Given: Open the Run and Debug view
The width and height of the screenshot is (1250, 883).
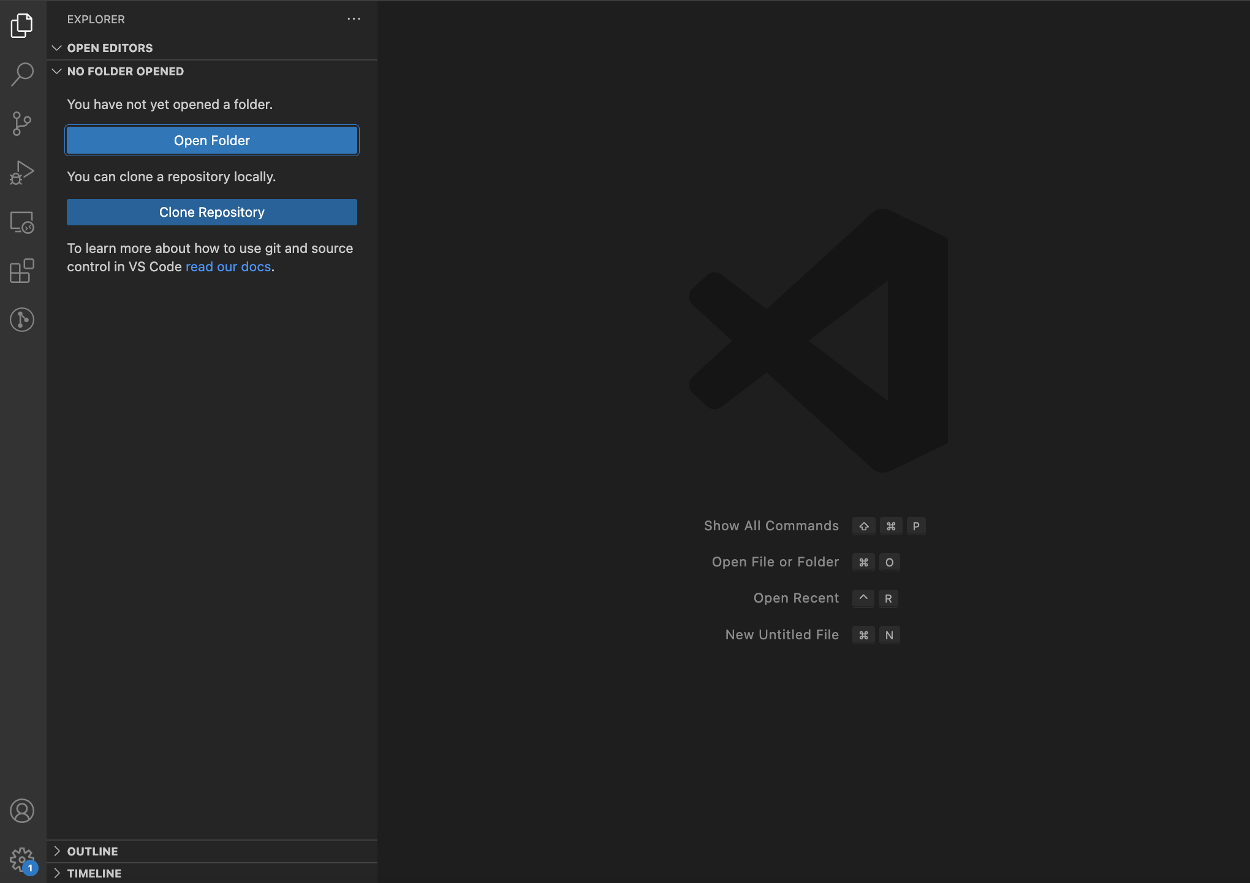Looking at the screenshot, I should (22, 173).
